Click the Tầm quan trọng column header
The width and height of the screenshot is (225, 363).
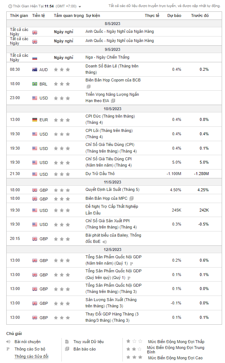(x=68, y=16)
